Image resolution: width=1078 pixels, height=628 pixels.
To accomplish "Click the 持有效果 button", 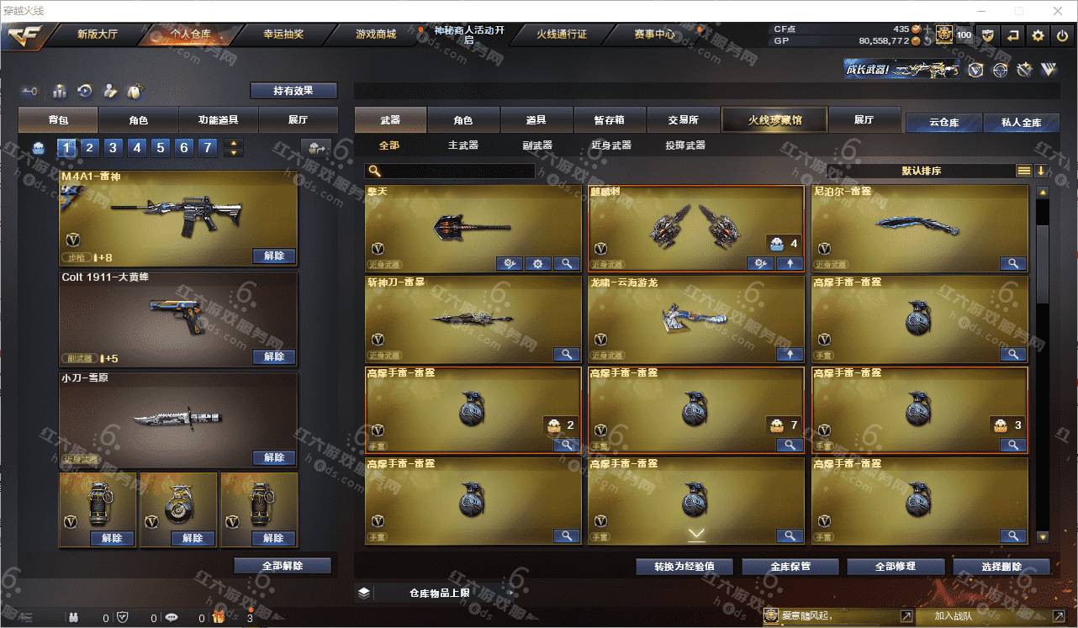I will pyautogui.click(x=293, y=91).
